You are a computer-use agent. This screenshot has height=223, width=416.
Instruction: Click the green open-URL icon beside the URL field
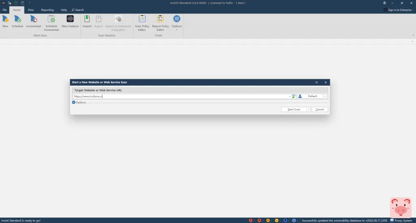coord(294,97)
